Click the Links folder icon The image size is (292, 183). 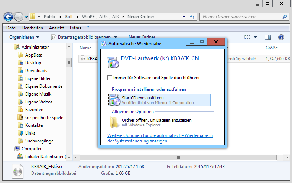click(x=20, y=133)
